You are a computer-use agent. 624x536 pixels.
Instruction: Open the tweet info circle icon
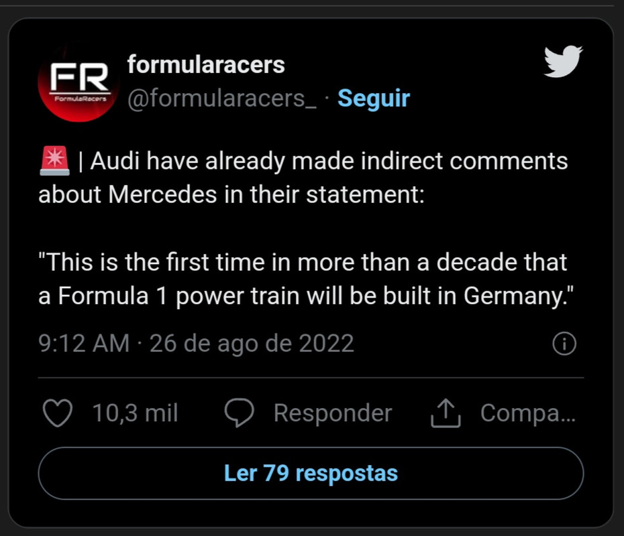coord(564,343)
